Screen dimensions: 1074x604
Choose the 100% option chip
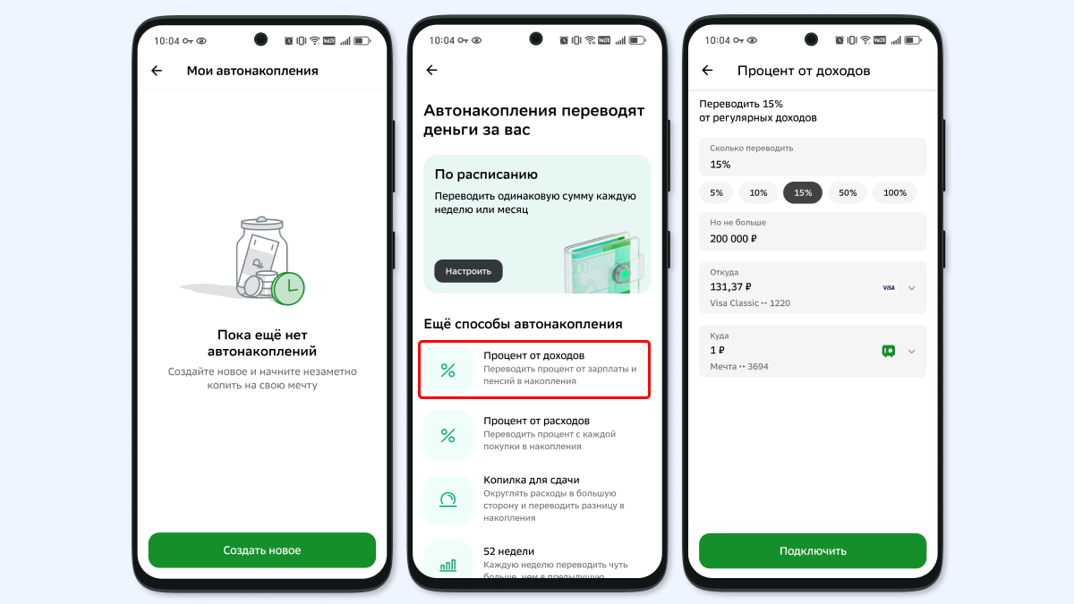[x=895, y=192]
